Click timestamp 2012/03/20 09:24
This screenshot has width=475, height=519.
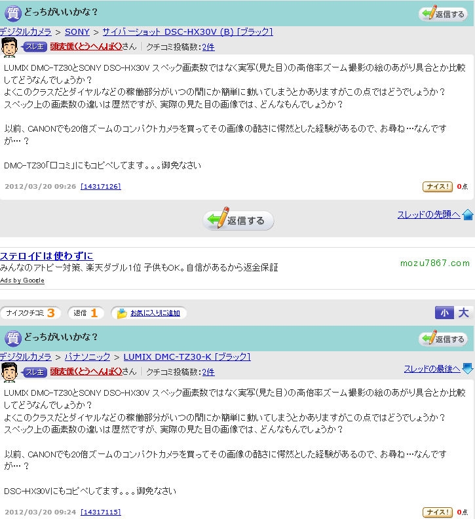click(x=41, y=512)
